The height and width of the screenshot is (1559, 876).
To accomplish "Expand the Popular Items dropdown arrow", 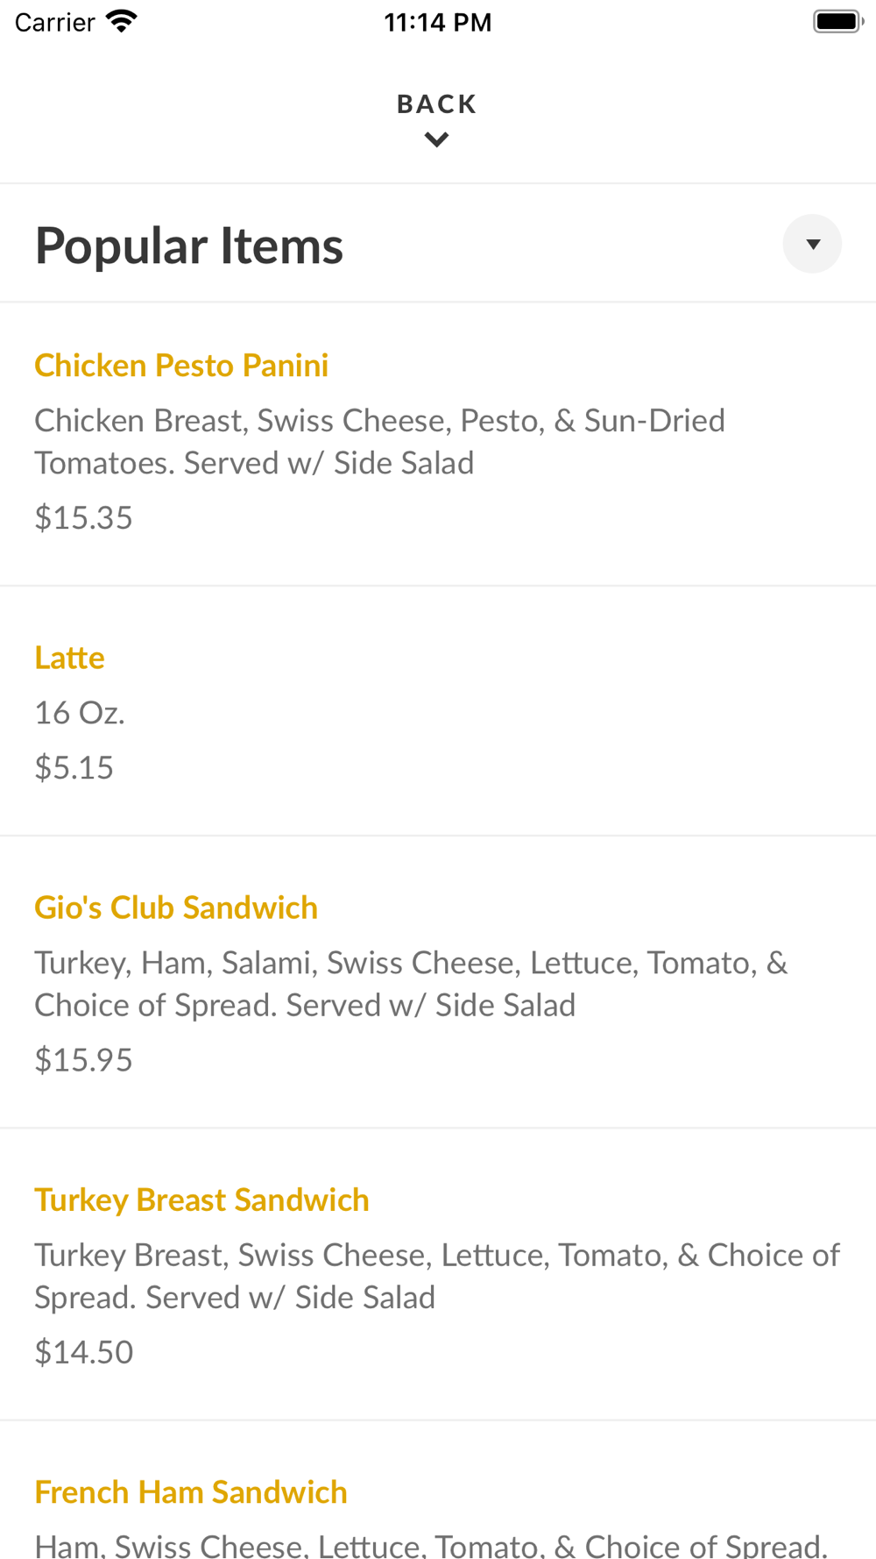I will click(x=812, y=244).
